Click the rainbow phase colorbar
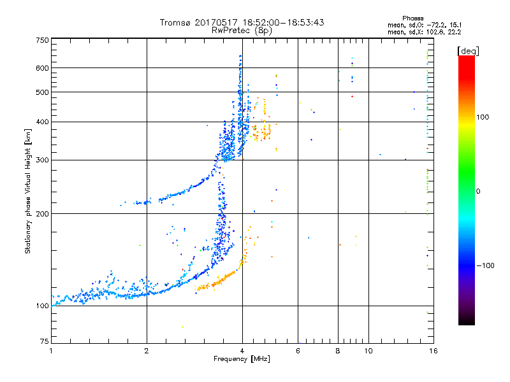 pos(467,190)
